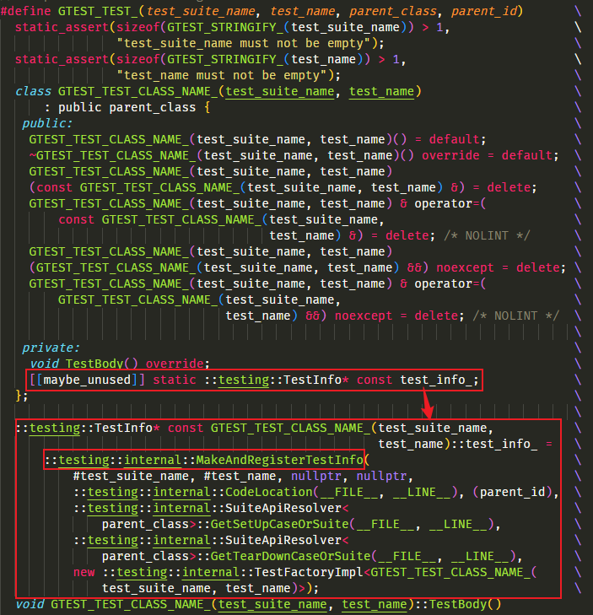Click the private: access label
Image resolution: width=593 pixels, height=615 pixels.
[51, 348]
